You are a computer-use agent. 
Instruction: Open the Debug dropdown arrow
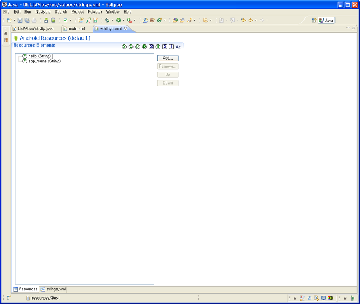click(112, 20)
